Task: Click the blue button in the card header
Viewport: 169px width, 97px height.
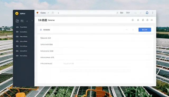Action: coord(145,30)
